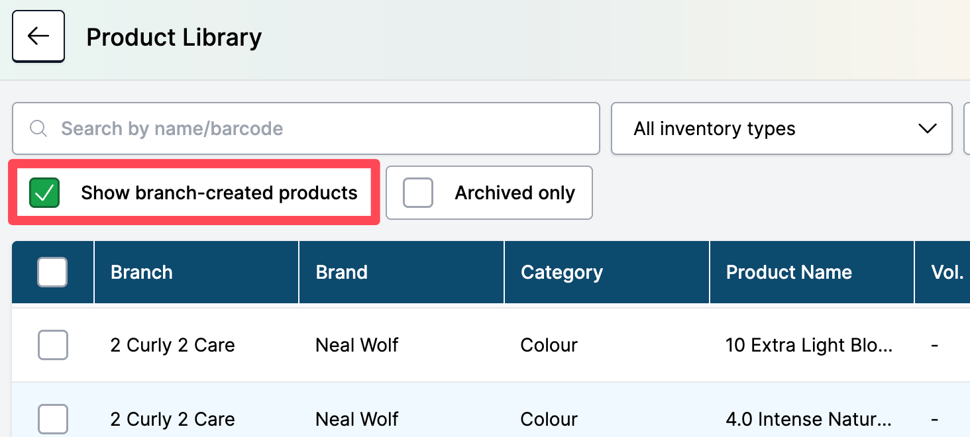Click the back arrow button

pos(38,36)
